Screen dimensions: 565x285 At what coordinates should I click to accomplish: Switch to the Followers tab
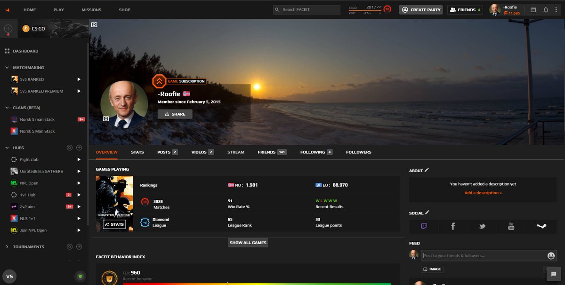pyautogui.click(x=359, y=152)
